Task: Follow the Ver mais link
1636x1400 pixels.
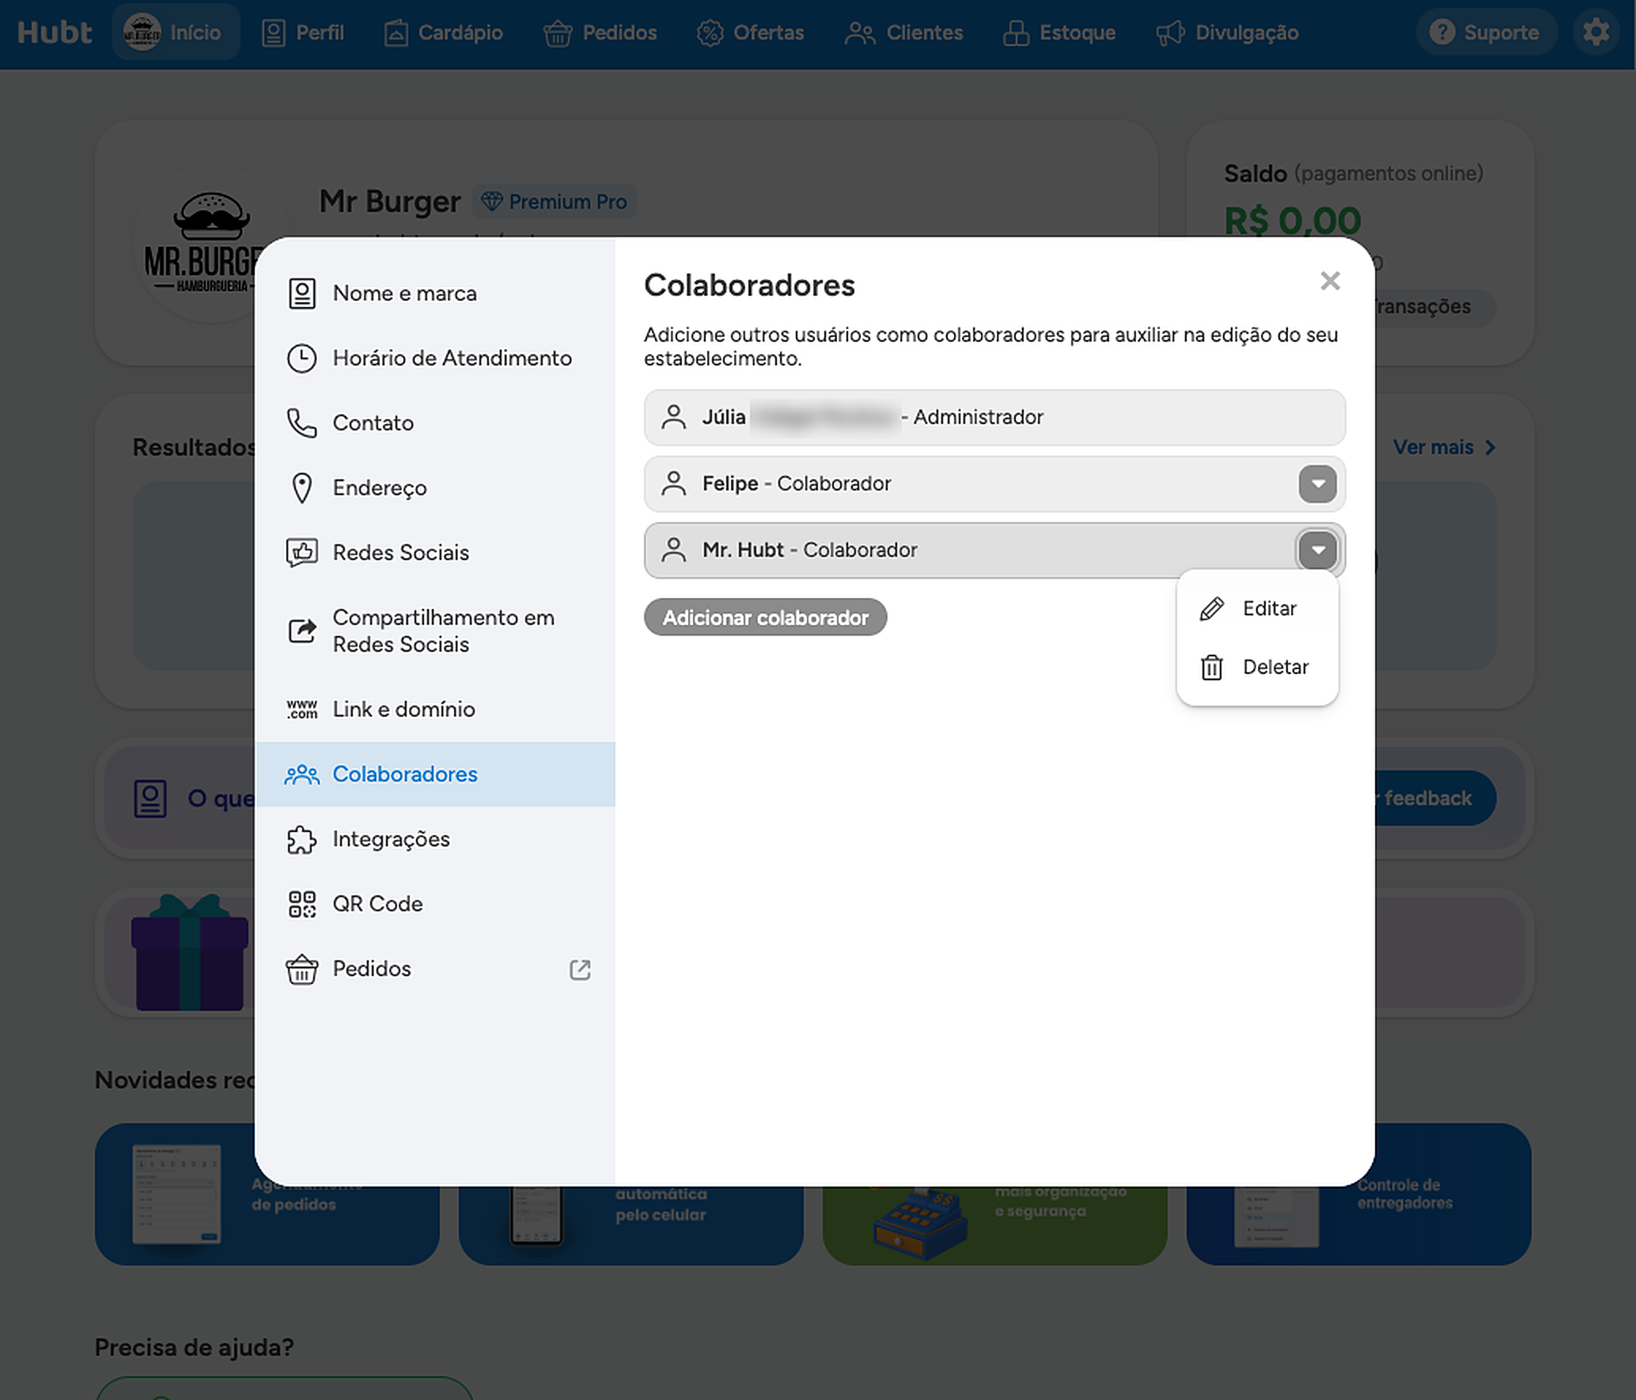Action: click(1445, 448)
